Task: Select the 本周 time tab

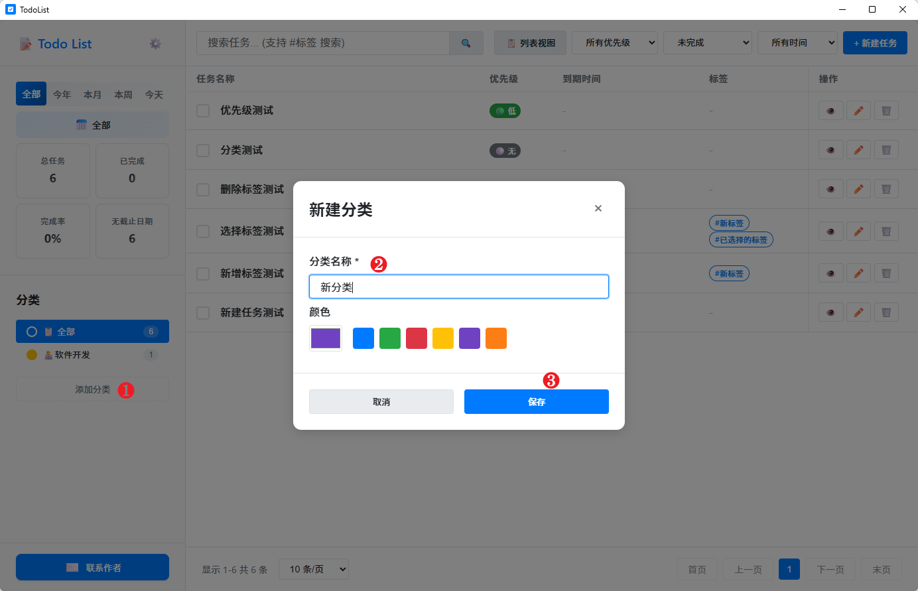Action: (x=123, y=95)
